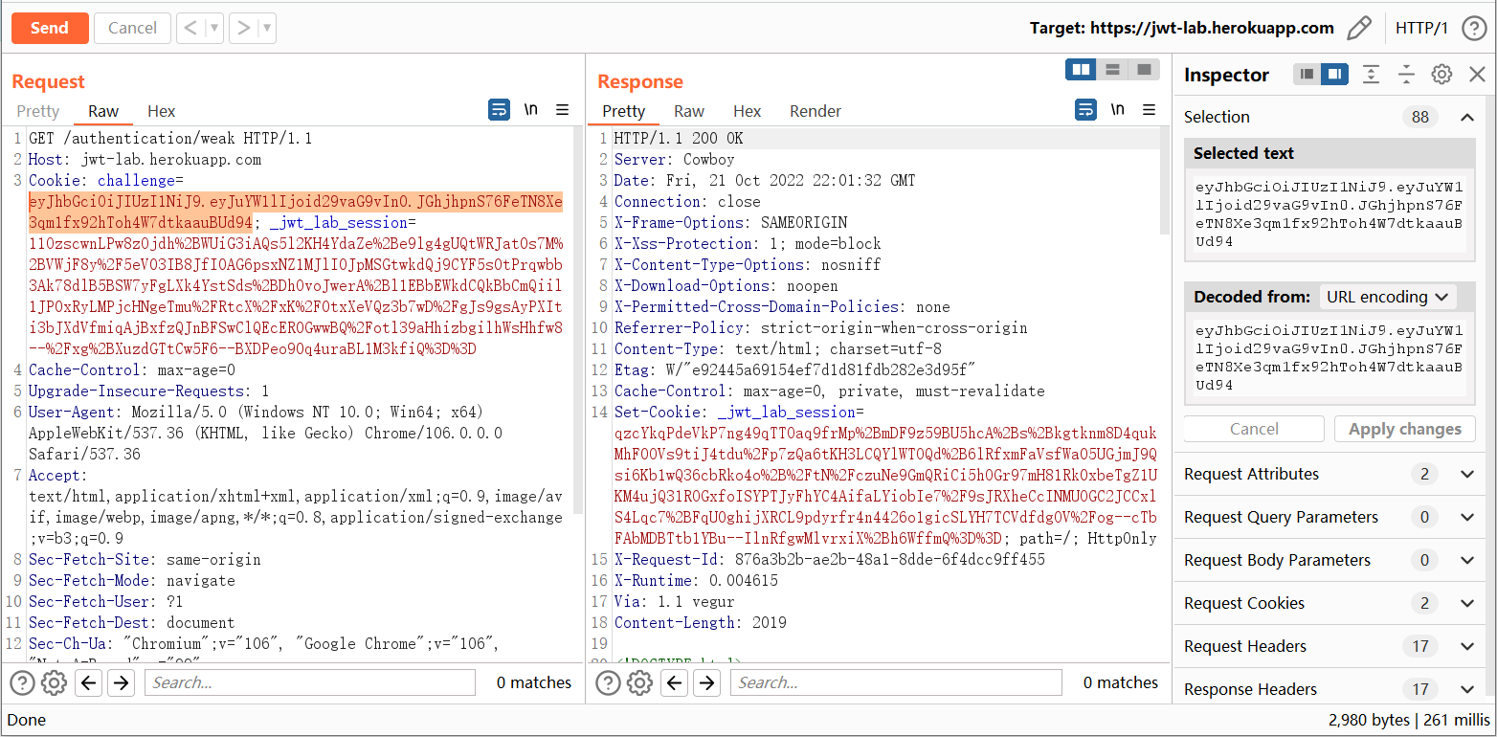Go to previous match in Request search
Image resolution: width=1497 pixels, height=737 pixels.
pyautogui.click(x=89, y=682)
